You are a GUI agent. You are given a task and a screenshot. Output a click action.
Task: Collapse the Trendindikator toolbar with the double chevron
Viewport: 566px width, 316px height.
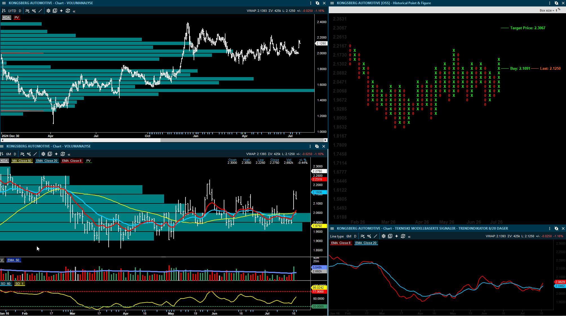(x=409, y=237)
